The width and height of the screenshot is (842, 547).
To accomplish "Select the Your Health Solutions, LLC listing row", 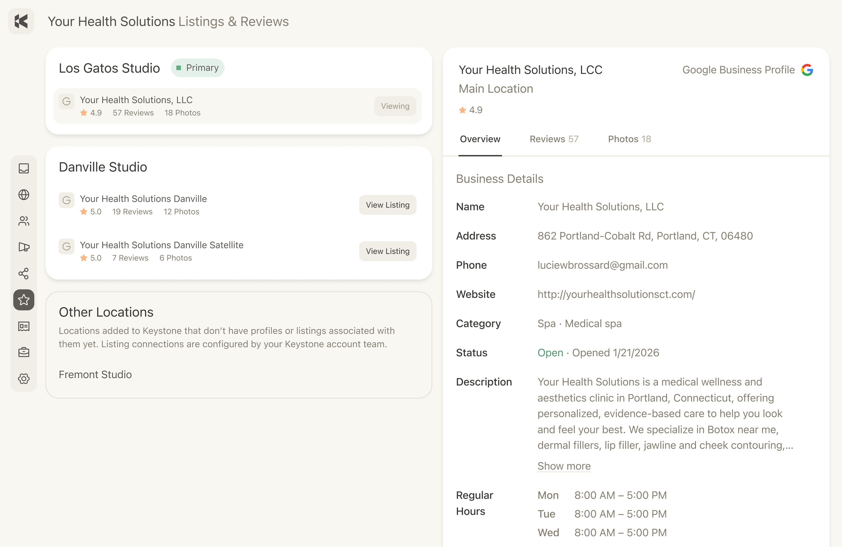I will pyautogui.click(x=237, y=106).
